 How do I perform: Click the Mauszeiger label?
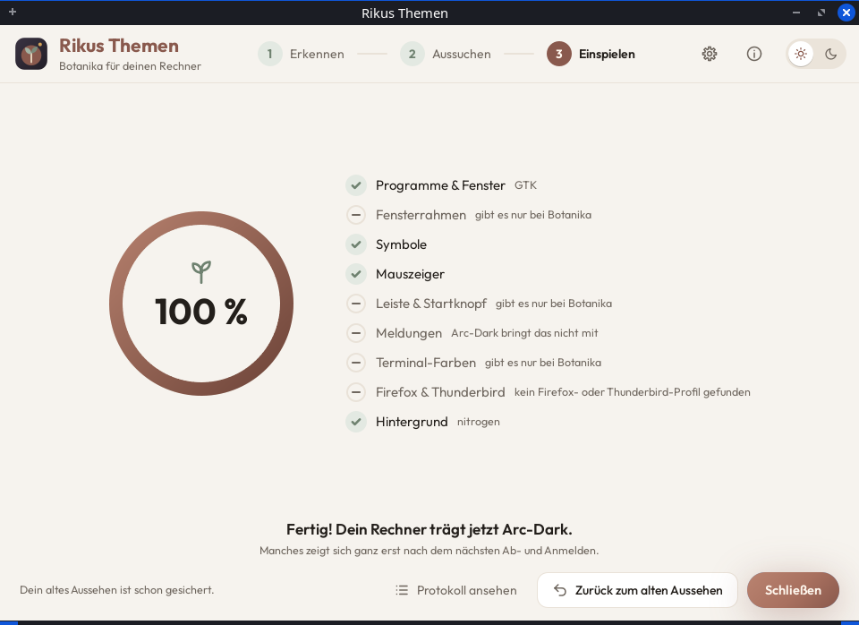(x=411, y=274)
